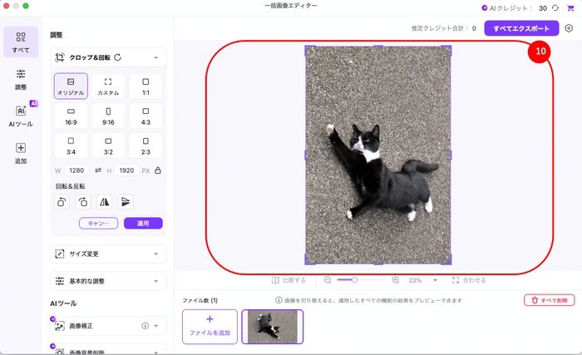Open export settings gear icon

pos(569,28)
